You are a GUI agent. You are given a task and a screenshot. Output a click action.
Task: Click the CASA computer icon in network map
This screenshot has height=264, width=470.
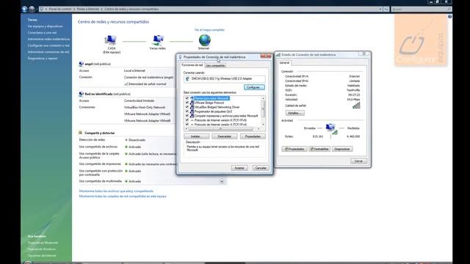click(111, 40)
